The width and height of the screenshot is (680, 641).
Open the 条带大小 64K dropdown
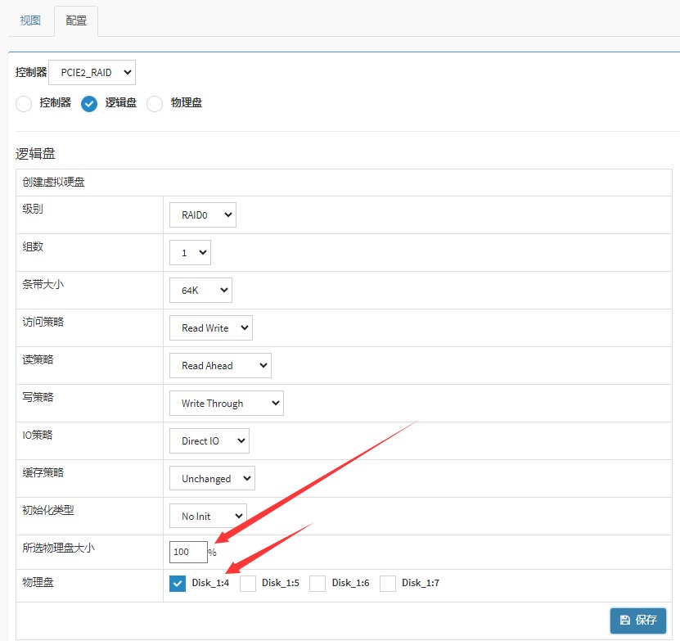[200, 291]
